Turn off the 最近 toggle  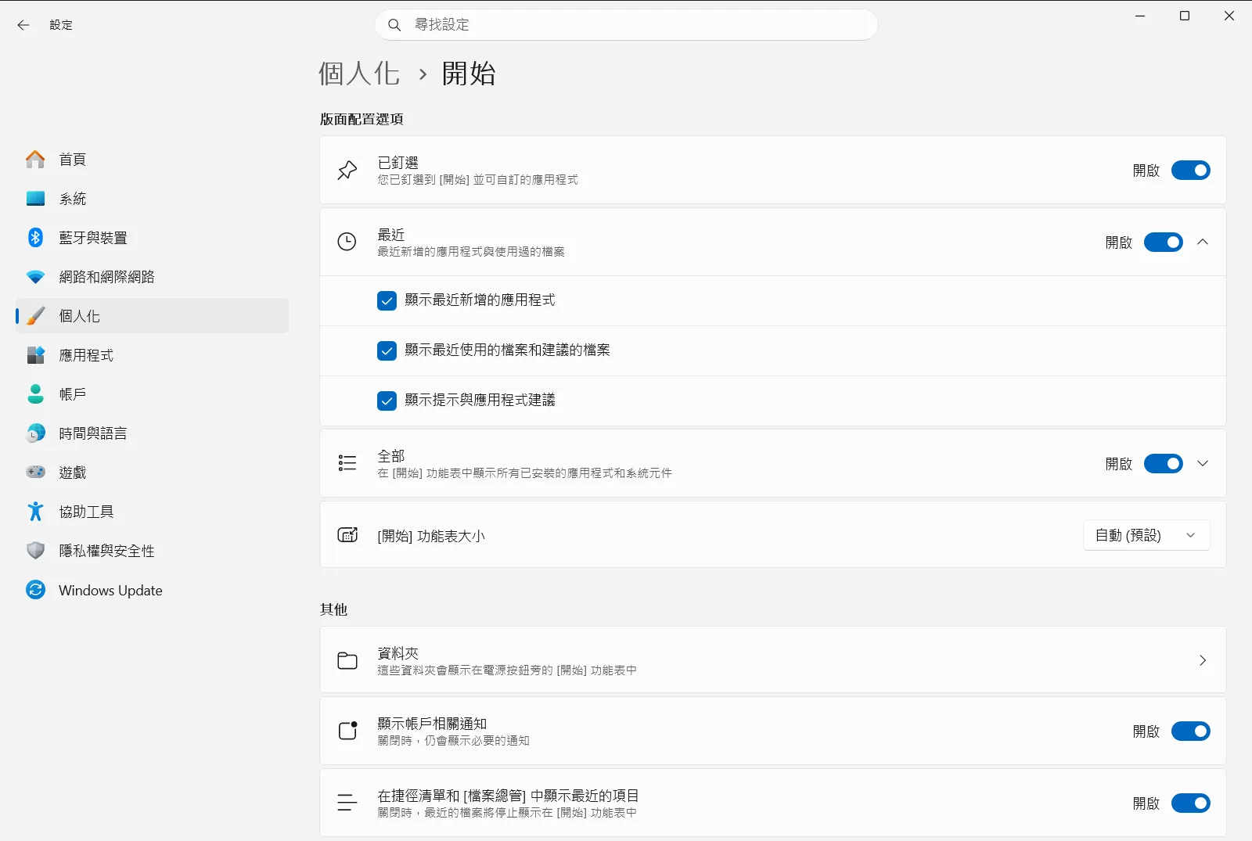point(1163,243)
